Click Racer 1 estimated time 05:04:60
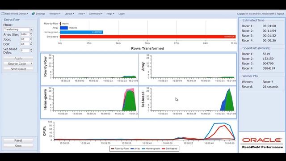Image resolution: width=286 pixels, height=161 pixels. click(269, 26)
